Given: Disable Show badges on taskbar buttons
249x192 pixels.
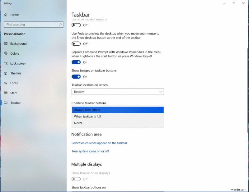Looking at the screenshot, I should pos(76,76).
